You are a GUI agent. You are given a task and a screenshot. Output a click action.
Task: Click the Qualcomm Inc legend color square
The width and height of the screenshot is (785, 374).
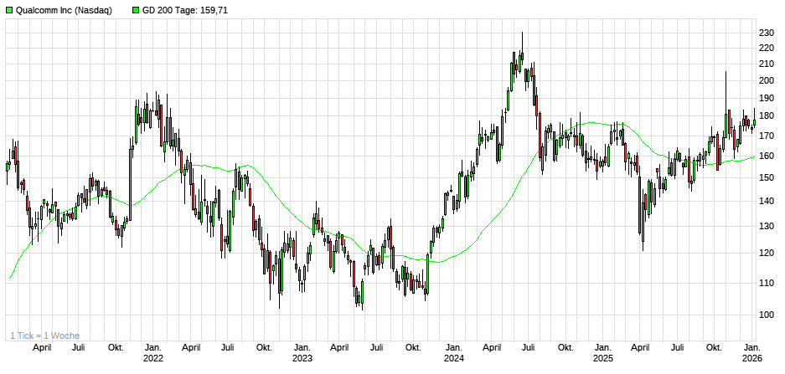click(x=9, y=11)
